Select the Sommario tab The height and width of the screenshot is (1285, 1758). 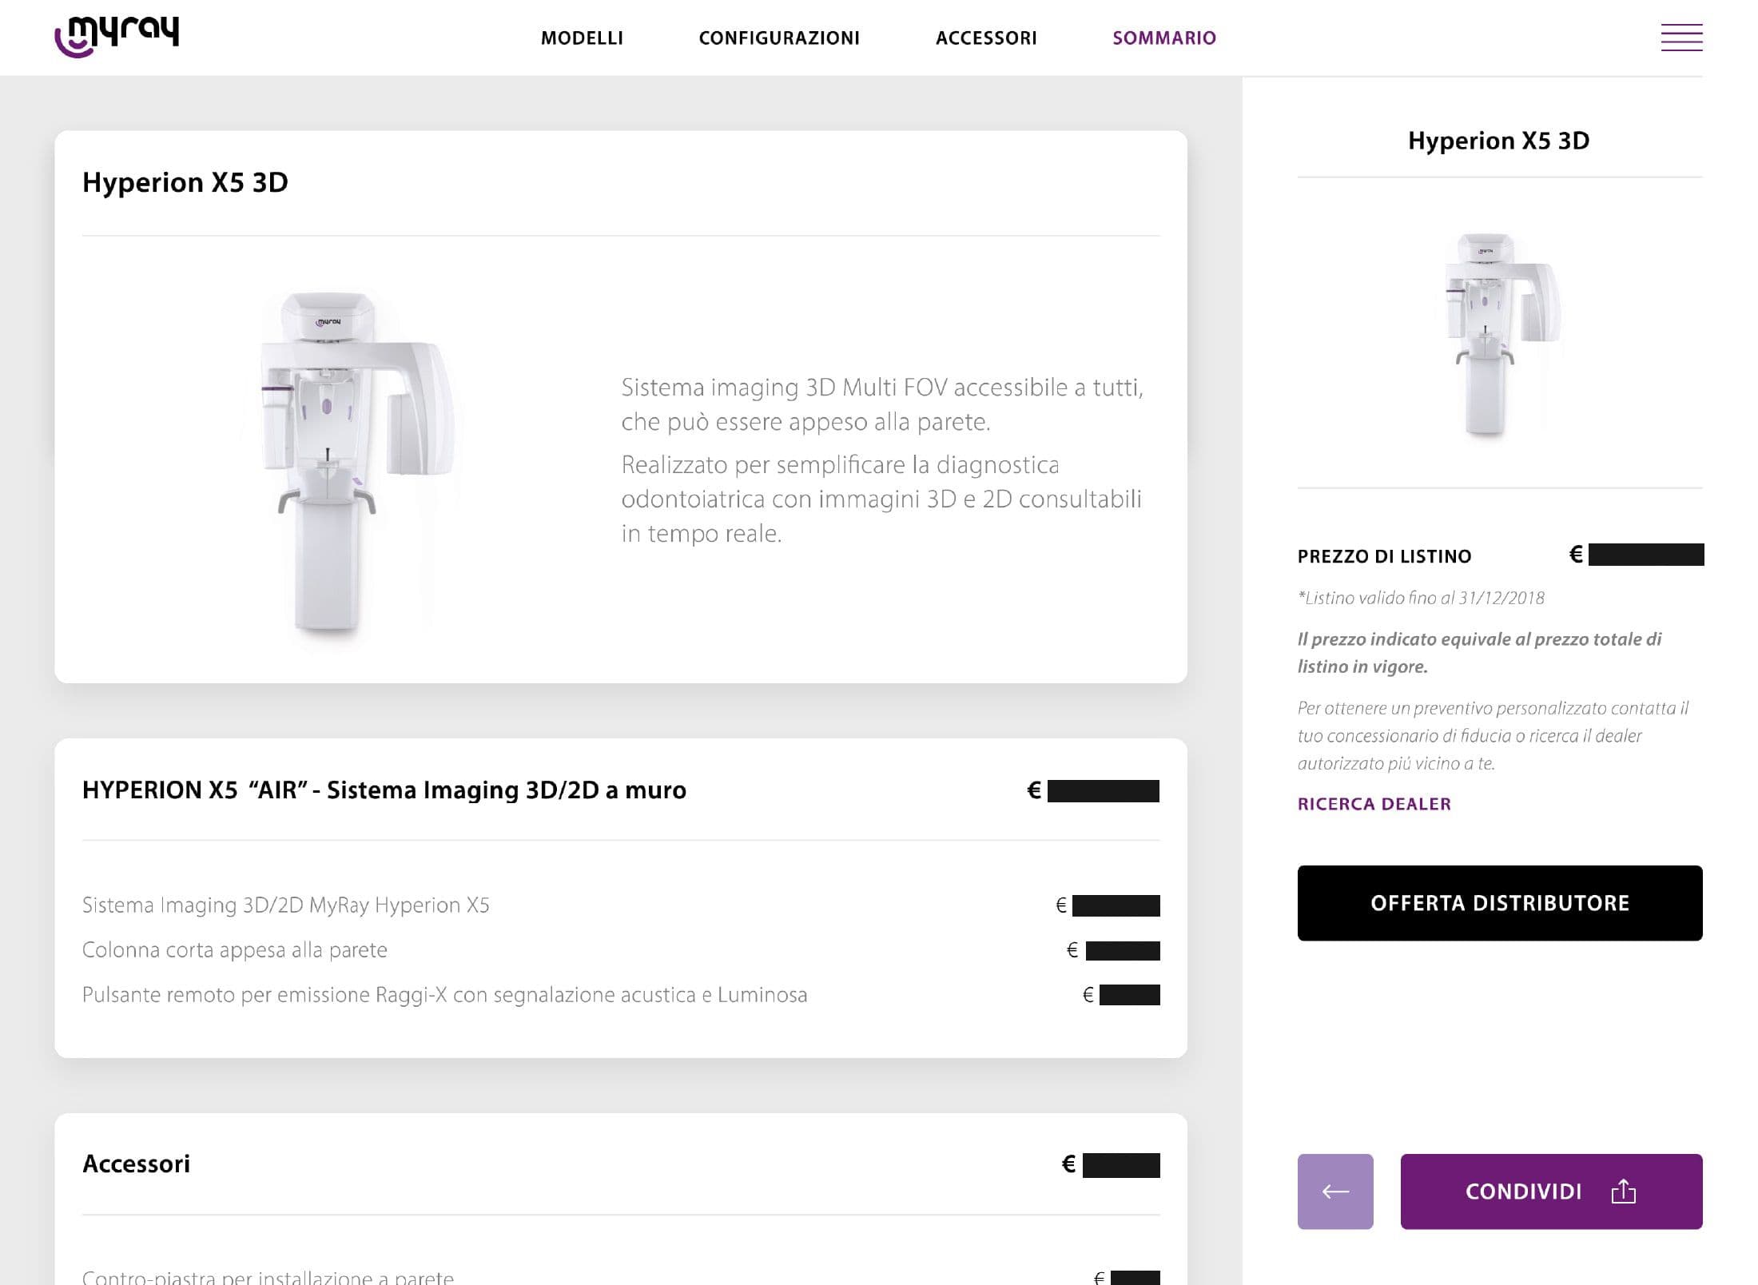(1164, 38)
